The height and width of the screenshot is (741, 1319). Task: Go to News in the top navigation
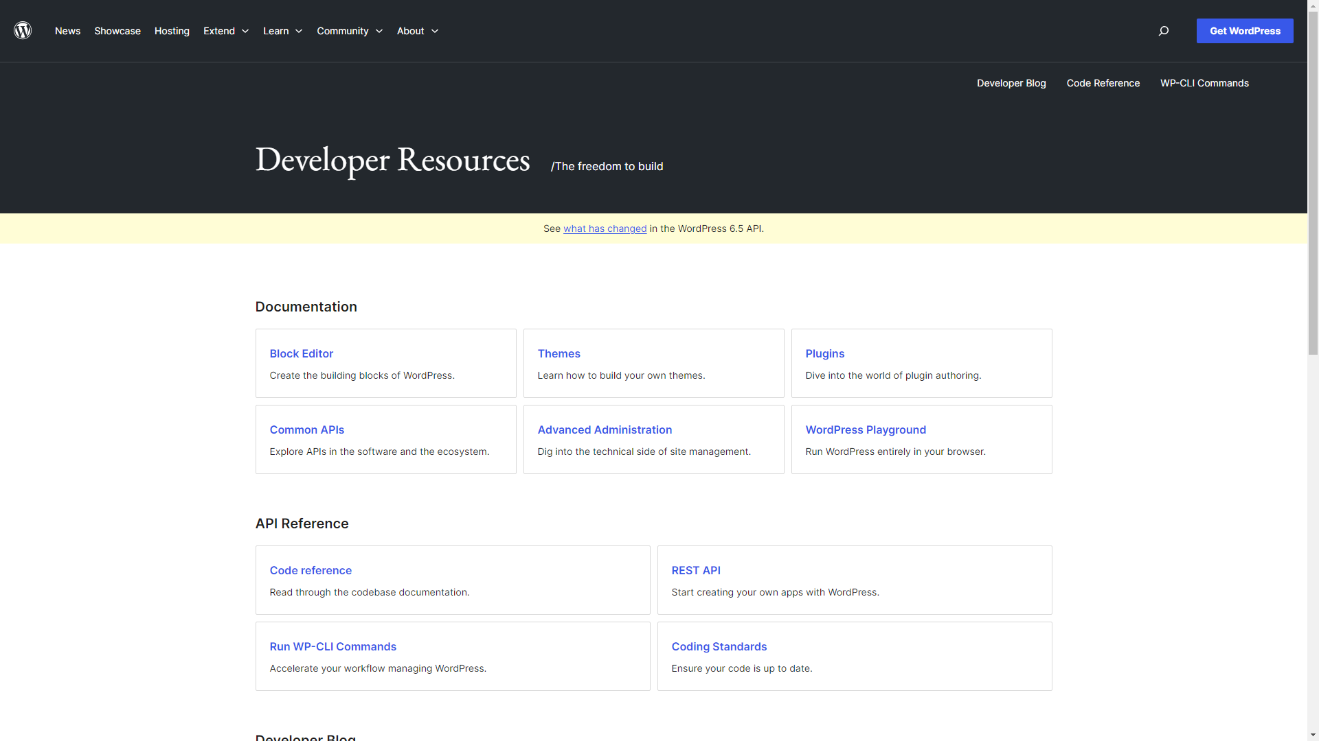tap(67, 31)
